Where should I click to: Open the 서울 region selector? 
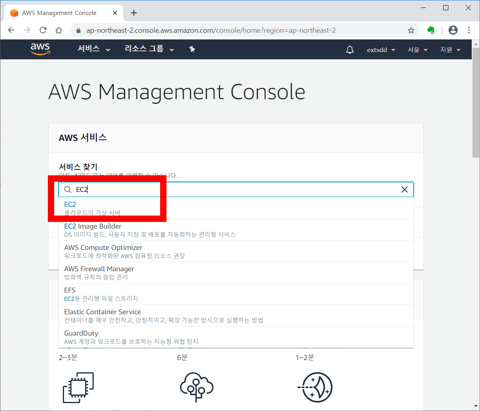pyautogui.click(x=418, y=50)
